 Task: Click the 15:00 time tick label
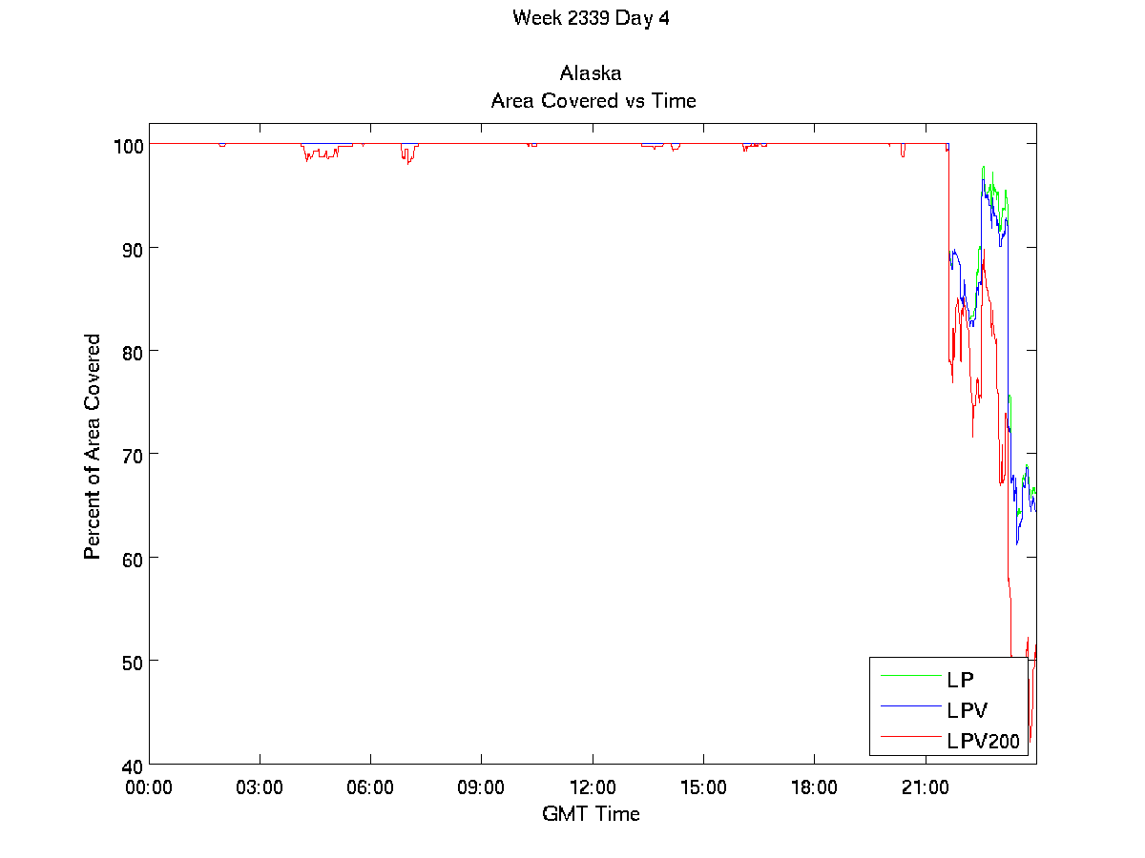tap(703, 787)
